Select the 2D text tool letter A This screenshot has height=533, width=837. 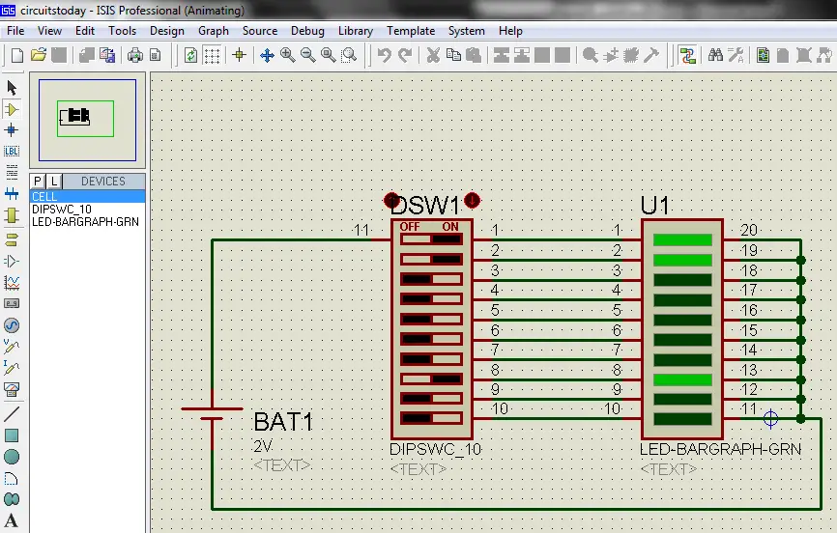[11, 520]
